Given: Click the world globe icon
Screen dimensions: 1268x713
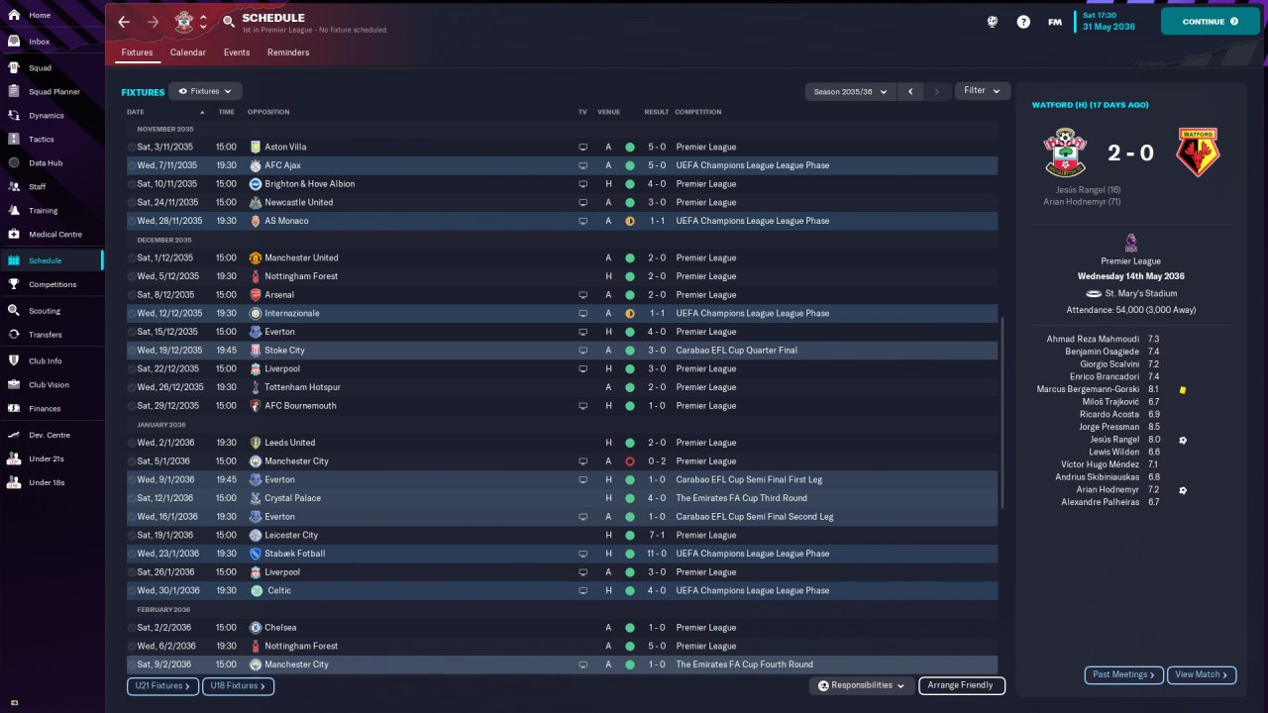Looking at the screenshot, I should (993, 22).
